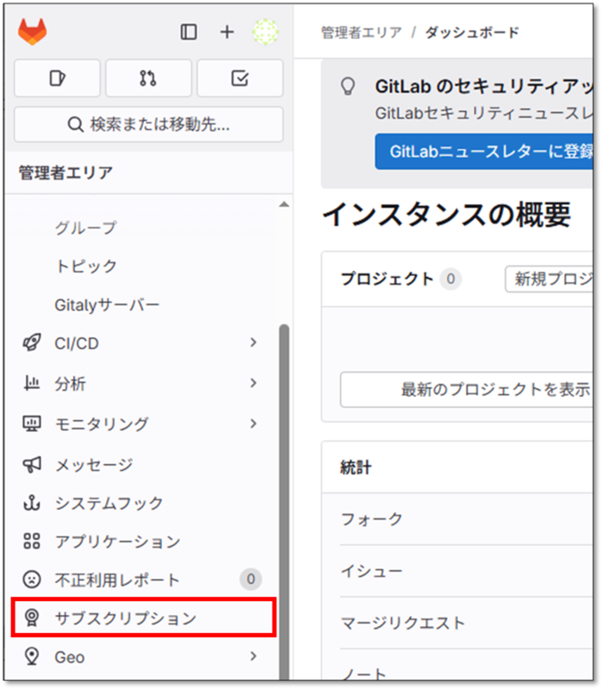
Task: Open the plus create-new menu
Action: point(227,32)
